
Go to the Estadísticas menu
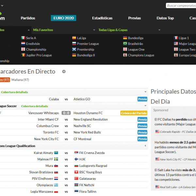click(102, 18)
